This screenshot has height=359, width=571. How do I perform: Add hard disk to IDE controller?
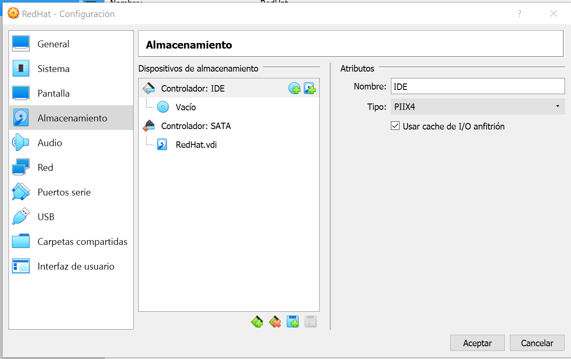click(309, 89)
